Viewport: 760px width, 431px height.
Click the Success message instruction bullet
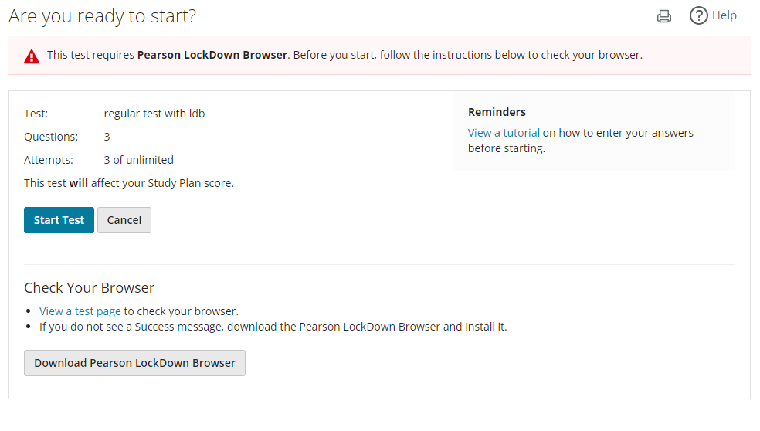[273, 327]
